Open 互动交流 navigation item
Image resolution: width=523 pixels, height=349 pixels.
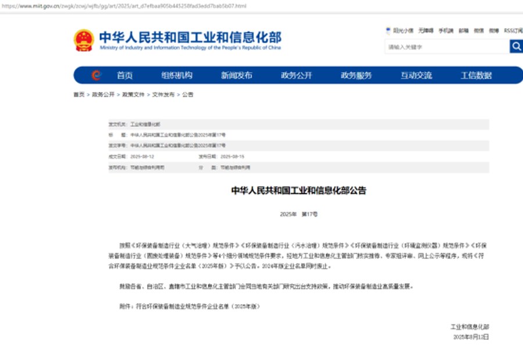coord(416,76)
